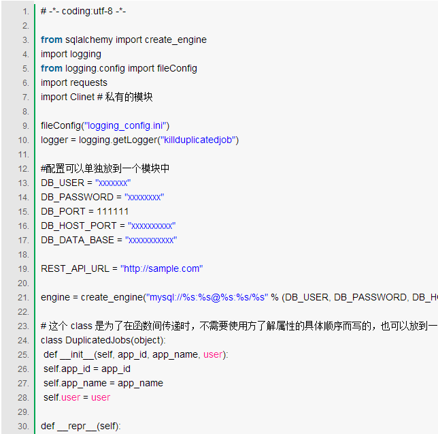The image size is (438, 434).
Task: Click the REST_API_URL variable name
Action: click(75, 268)
